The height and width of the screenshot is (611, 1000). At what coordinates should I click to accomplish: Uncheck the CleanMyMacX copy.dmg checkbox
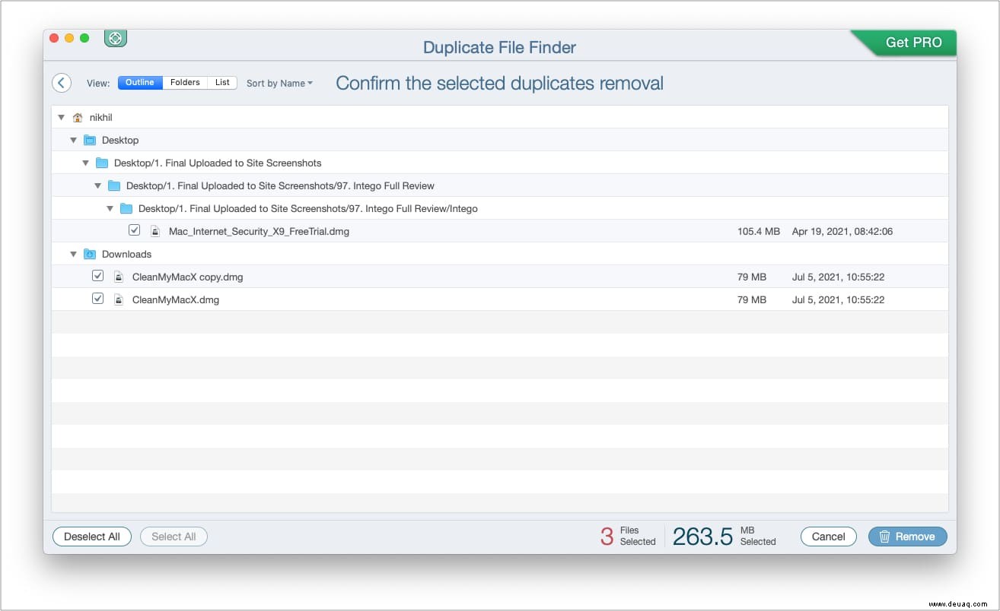[97, 276]
